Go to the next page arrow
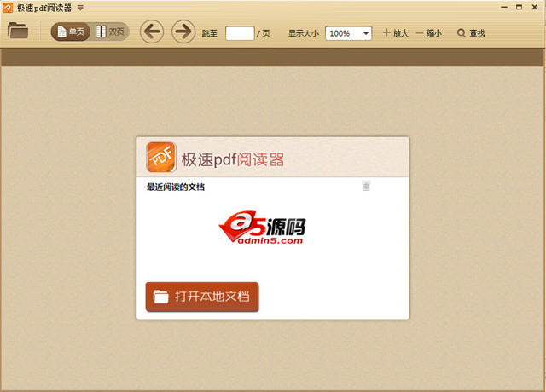The height and width of the screenshot is (392, 546). pos(183,32)
